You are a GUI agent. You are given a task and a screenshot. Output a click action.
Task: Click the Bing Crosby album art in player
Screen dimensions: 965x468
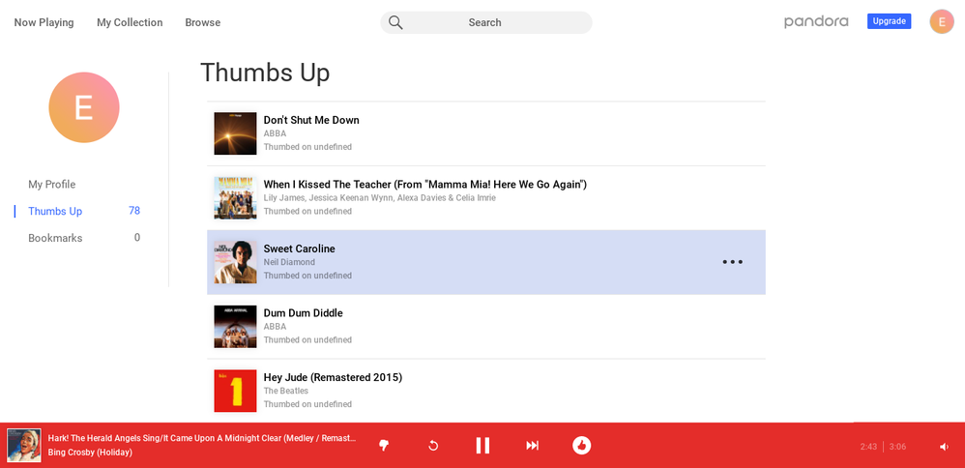coord(24,446)
